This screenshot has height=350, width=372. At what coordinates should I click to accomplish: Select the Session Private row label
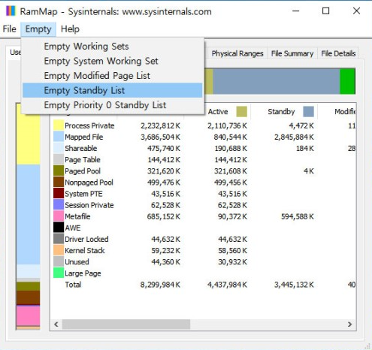pos(89,205)
